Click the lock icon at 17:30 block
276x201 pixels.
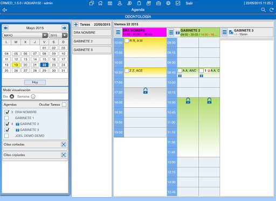tap(146, 91)
